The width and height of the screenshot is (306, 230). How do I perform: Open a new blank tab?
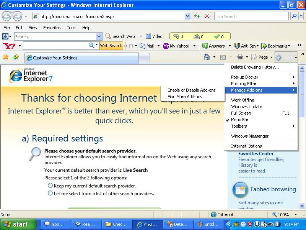coord(144,58)
